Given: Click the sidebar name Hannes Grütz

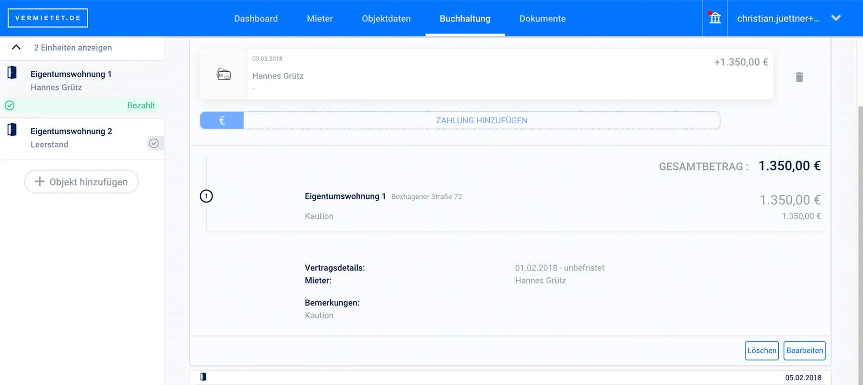Looking at the screenshot, I should (x=56, y=87).
